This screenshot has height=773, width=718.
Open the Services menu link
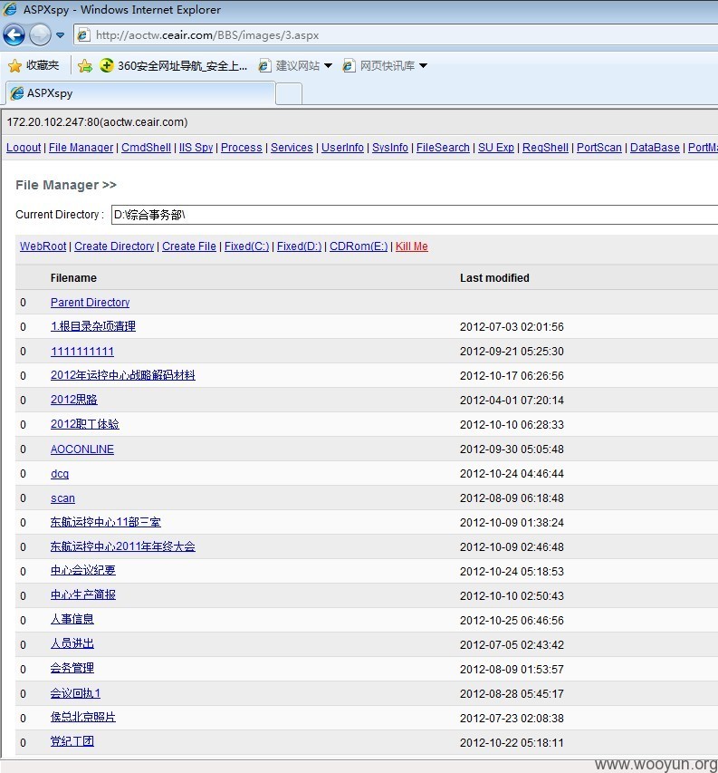click(x=292, y=148)
